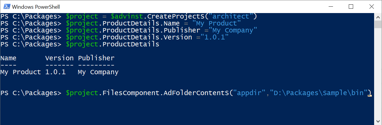Click the Version column header in the output
This screenshot has height=125, width=382.
(59, 58)
